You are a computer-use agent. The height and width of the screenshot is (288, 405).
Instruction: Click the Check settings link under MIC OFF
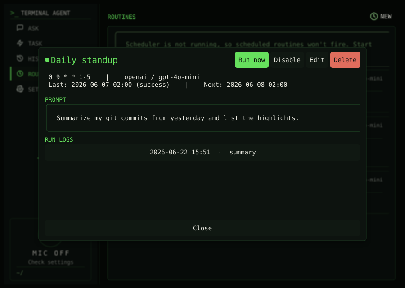pyautogui.click(x=50, y=262)
